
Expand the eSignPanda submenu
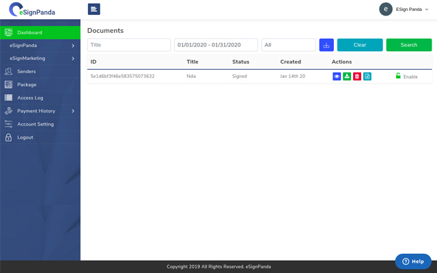click(40, 46)
